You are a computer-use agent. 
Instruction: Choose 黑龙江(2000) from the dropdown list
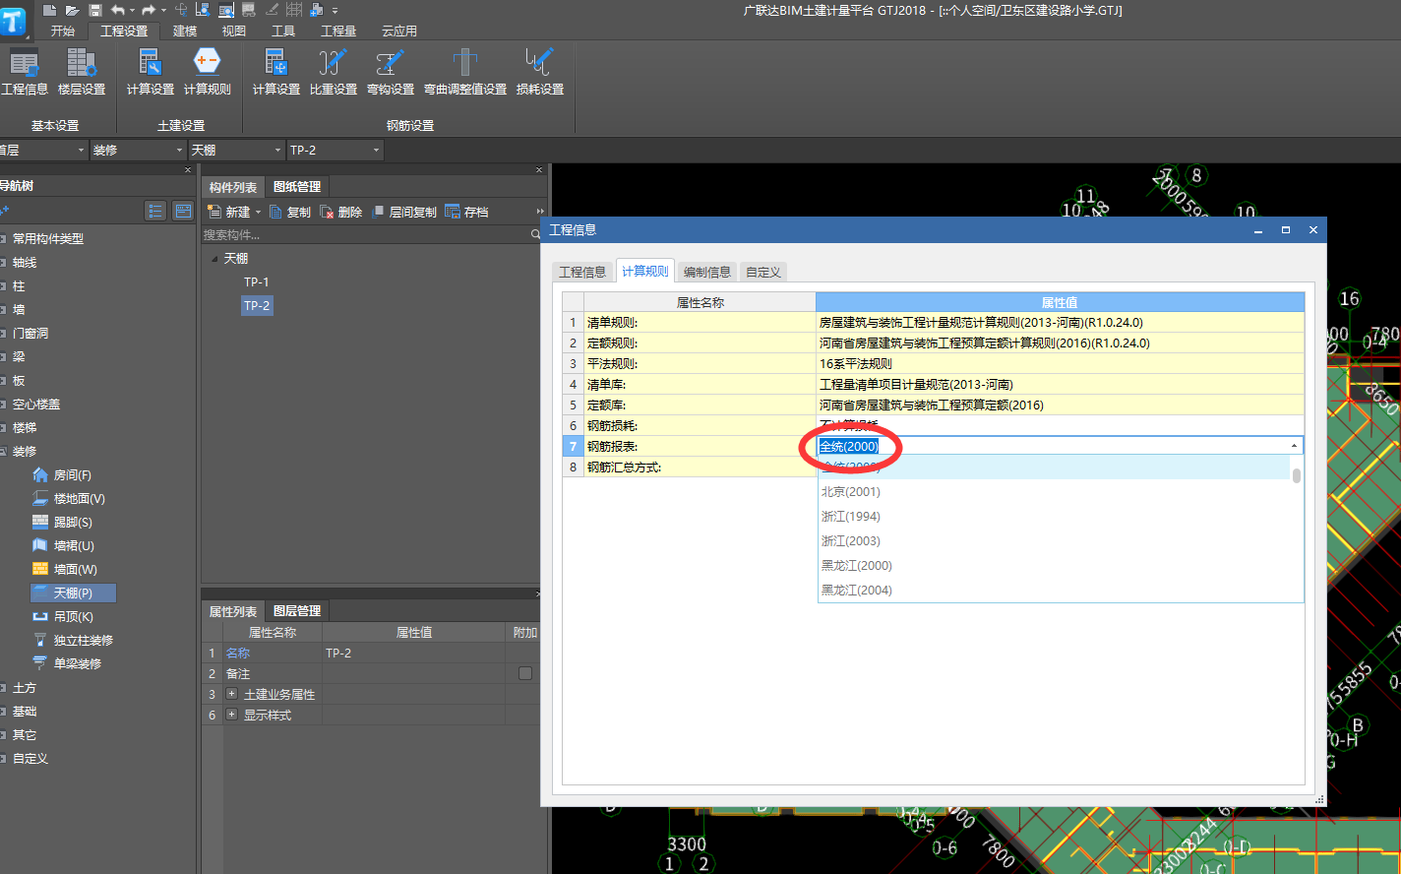pos(1054,565)
